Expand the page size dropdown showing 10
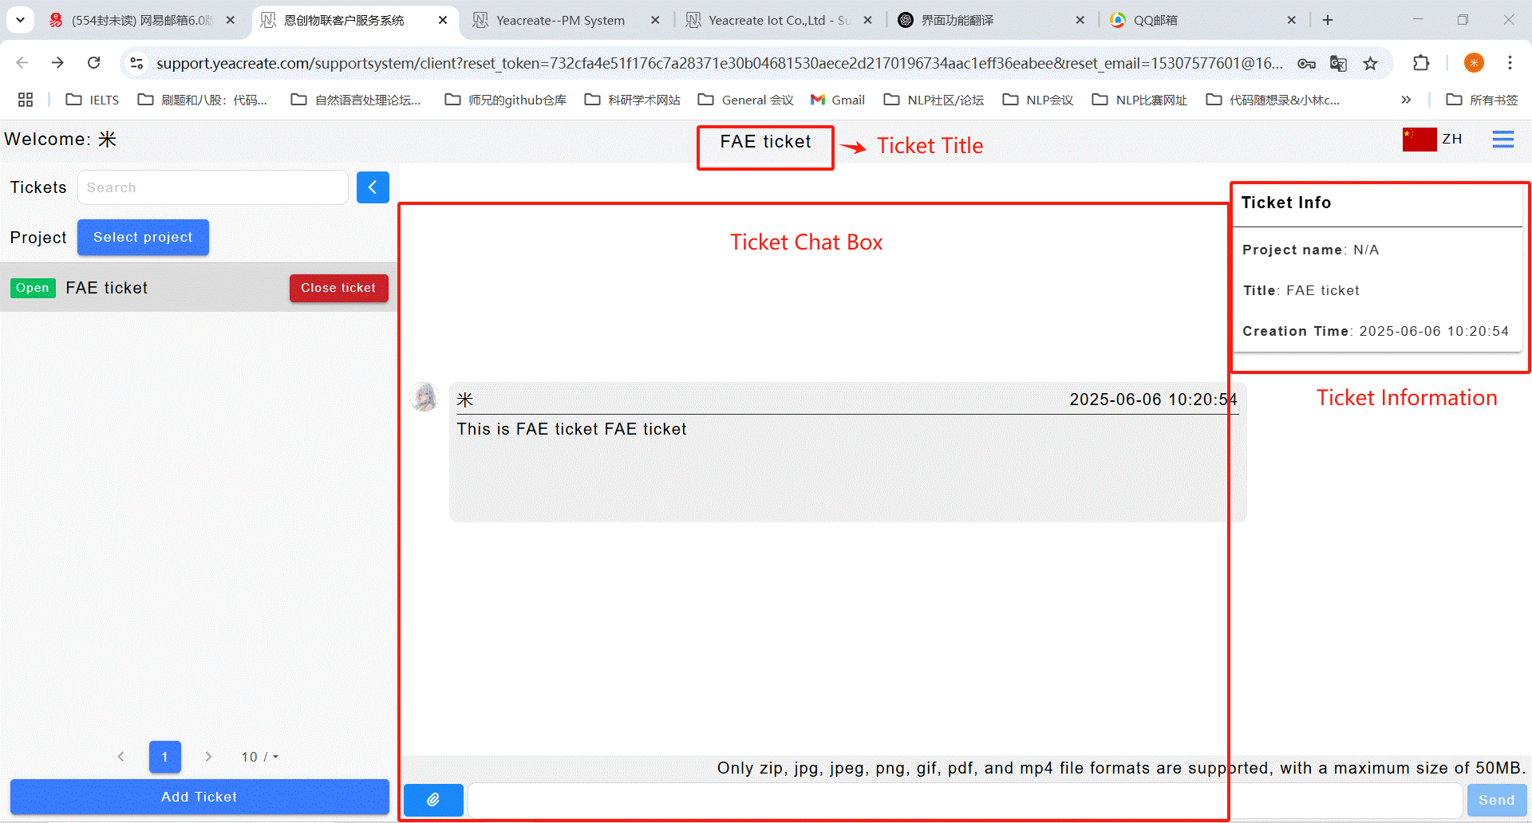The image size is (1532, 823). coord(260,757)
